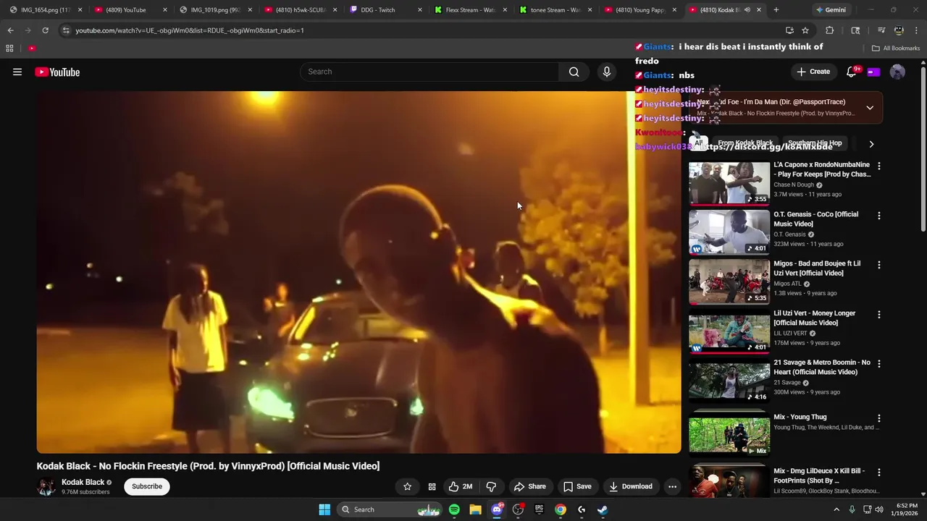
Task: Launch Epic Games from the taskbar
Action: pyautogui.click(x=539, y=509)
